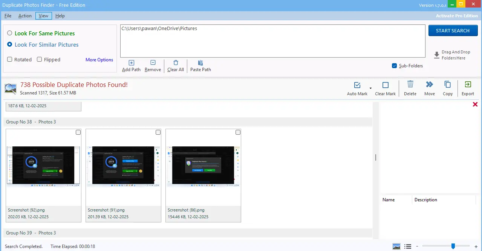The width and height of the screenshot is (482, 251).
Task: Uncheck the Sub-Folders checkbox
Action: (395, 65)
